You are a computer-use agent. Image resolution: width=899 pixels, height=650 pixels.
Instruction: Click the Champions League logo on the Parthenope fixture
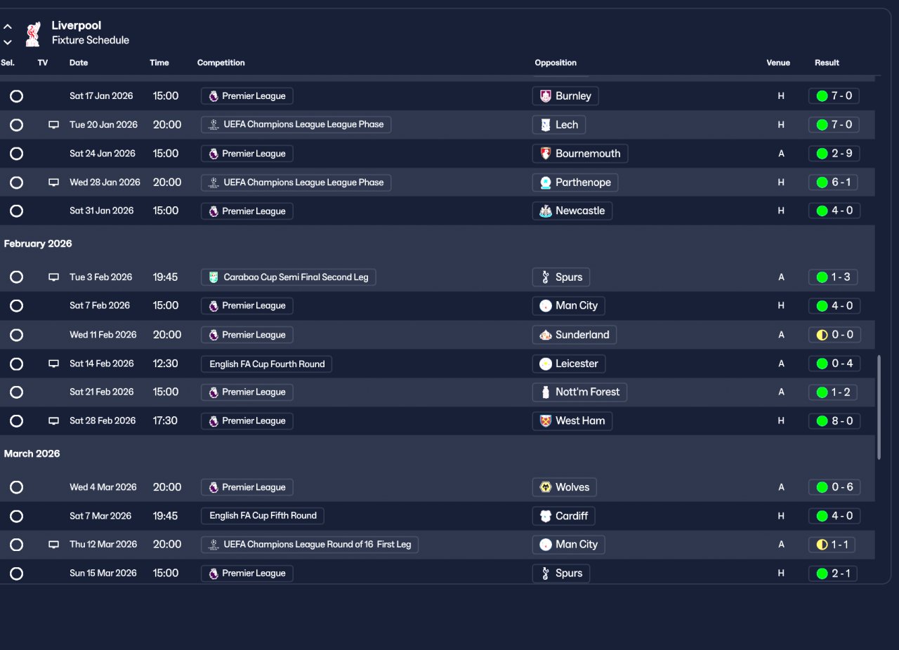click(214, 183)
